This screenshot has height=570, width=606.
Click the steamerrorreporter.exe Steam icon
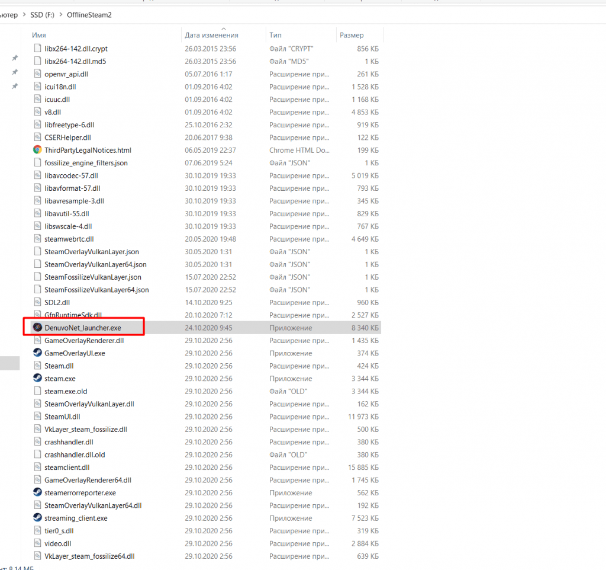click(37, 492)
